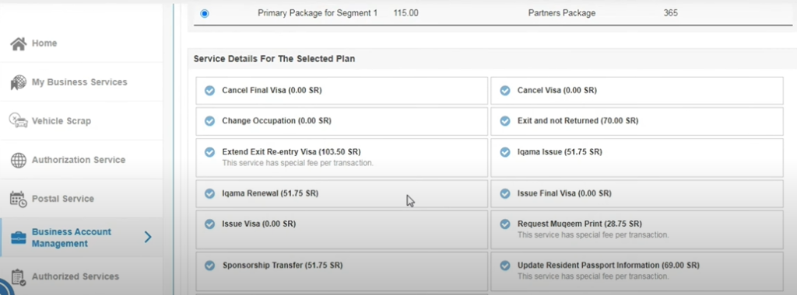Screen dimensions: 797x295
Task: Toggle the Iqama Renewal service checkmark
Action: pos(209,193)
